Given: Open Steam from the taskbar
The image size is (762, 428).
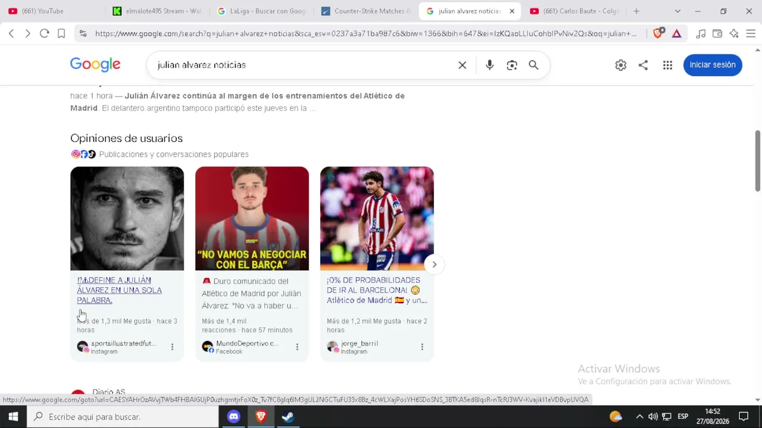Looking at the screenshot, I should click(288, 417).
